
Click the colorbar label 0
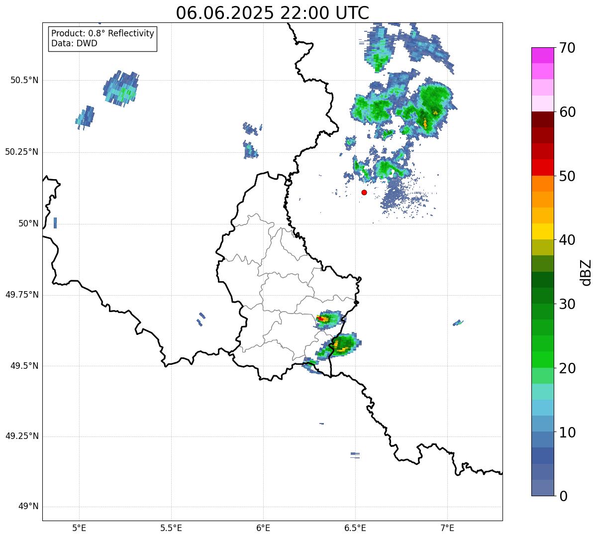pyautogui.click(x=563, y=496)
